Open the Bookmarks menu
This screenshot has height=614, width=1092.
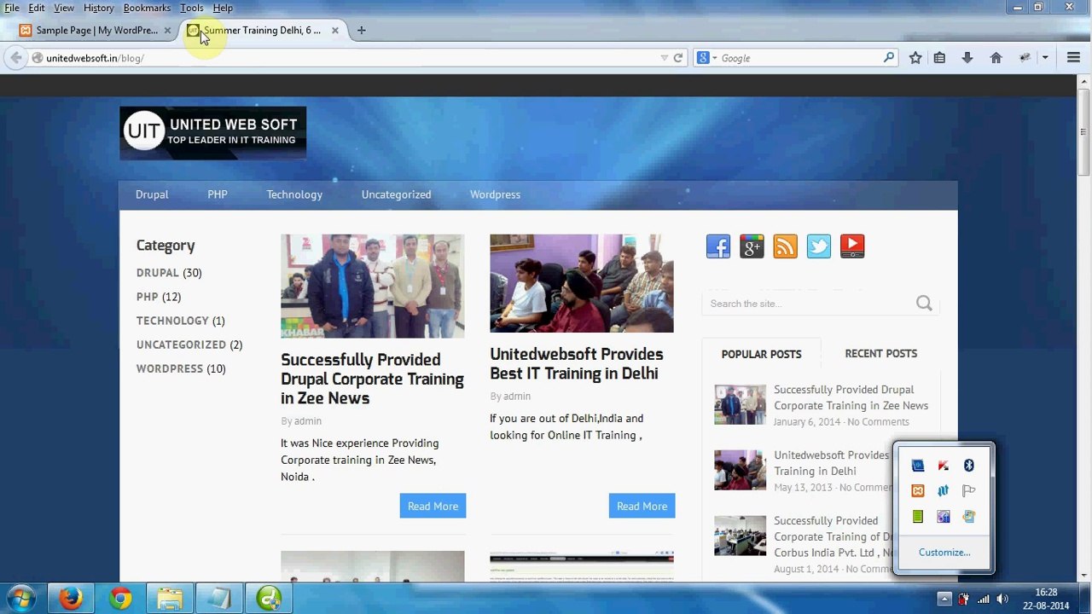click(x=147, y=8)
